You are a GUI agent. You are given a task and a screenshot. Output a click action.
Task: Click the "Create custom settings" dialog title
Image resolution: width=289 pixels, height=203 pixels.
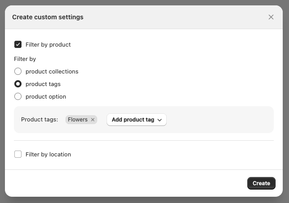(x=47, y=17)
